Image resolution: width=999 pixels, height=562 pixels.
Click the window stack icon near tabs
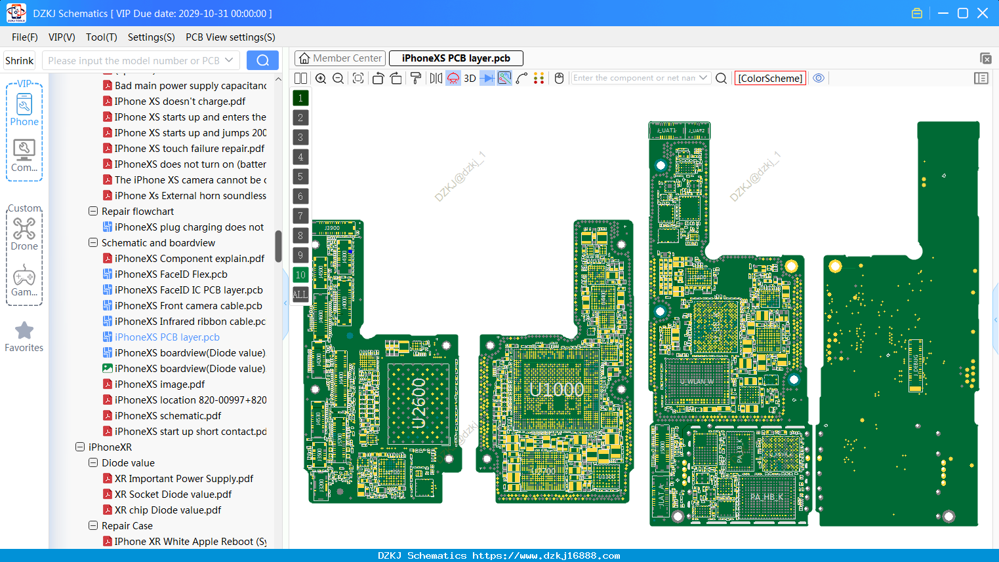point(985,58)
